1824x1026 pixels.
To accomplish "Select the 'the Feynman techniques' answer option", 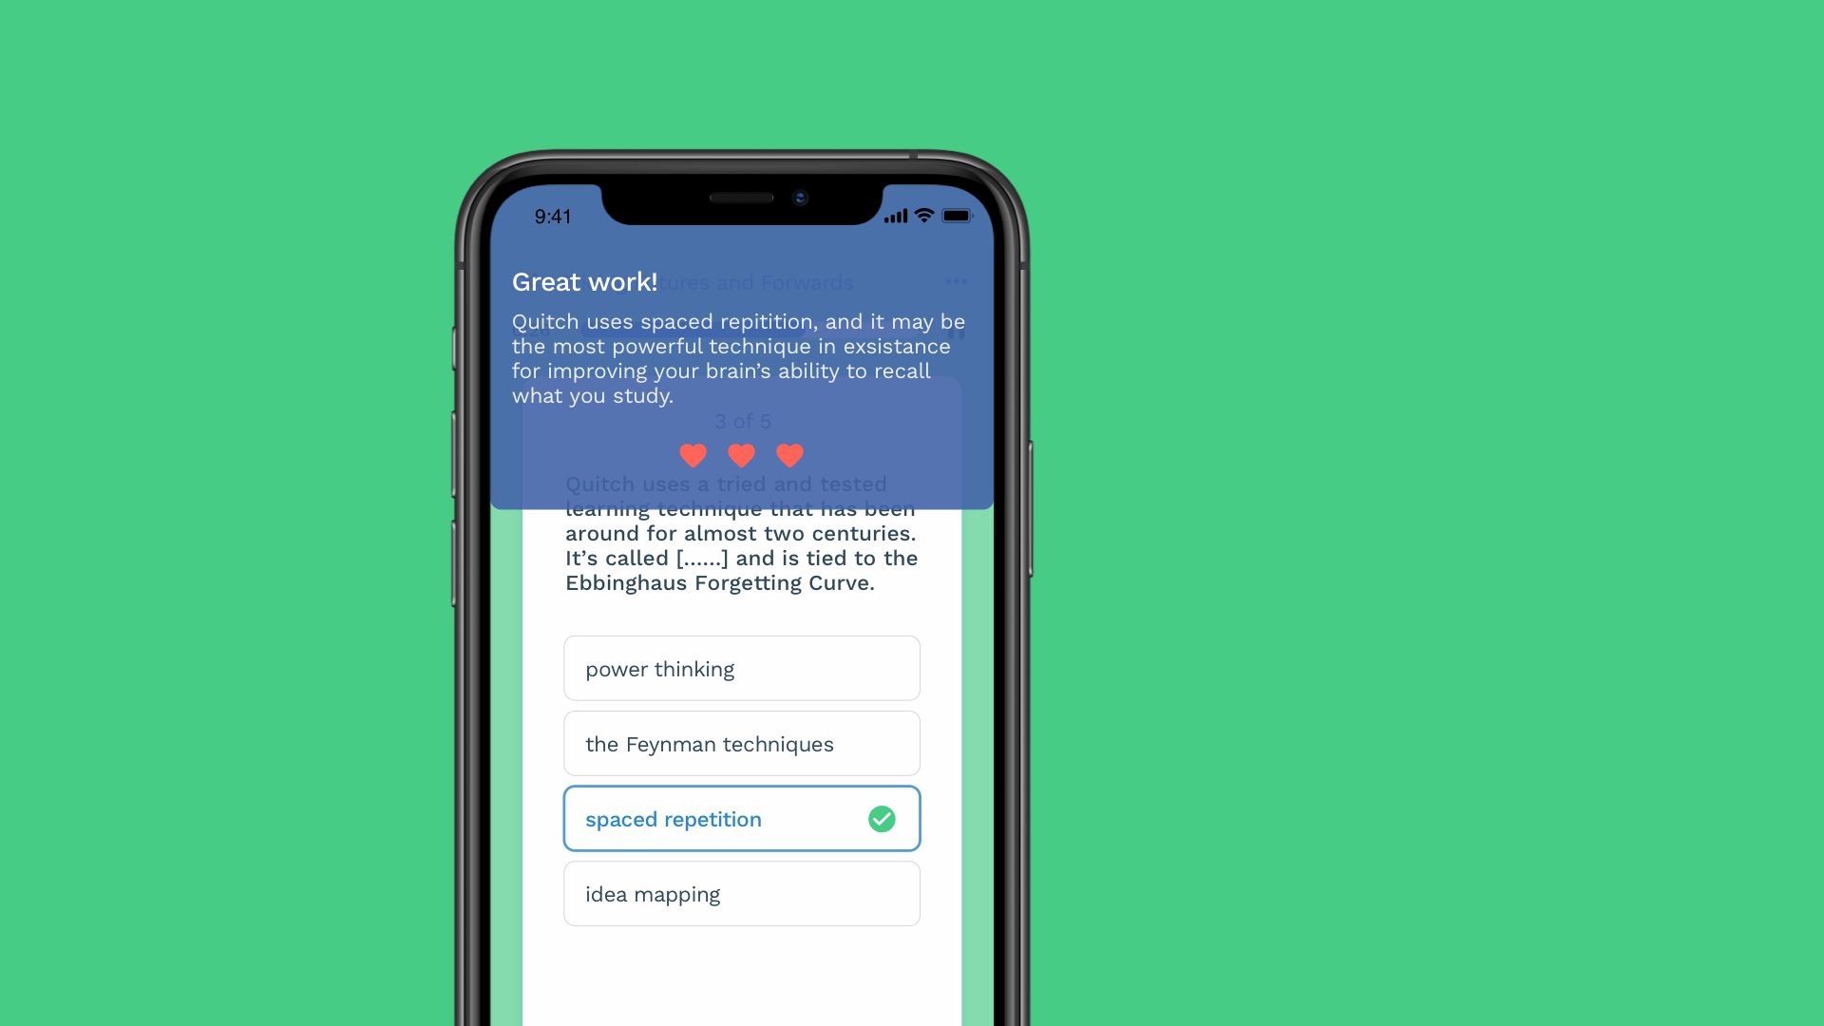I will 740,743.
